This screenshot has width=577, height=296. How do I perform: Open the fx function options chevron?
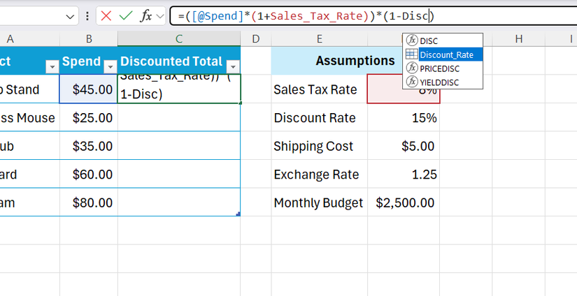(160, 16)
